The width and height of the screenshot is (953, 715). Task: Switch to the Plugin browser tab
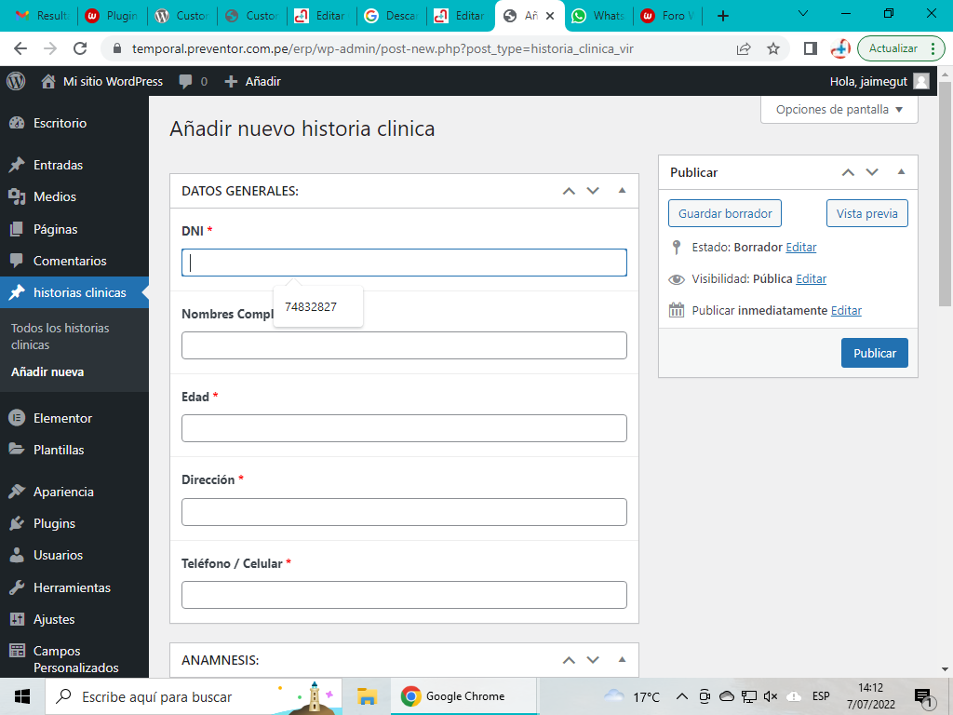pos(113,16)
